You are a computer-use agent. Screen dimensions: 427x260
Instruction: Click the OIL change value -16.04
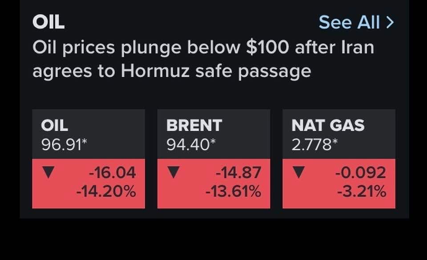(x=112, y=172)
